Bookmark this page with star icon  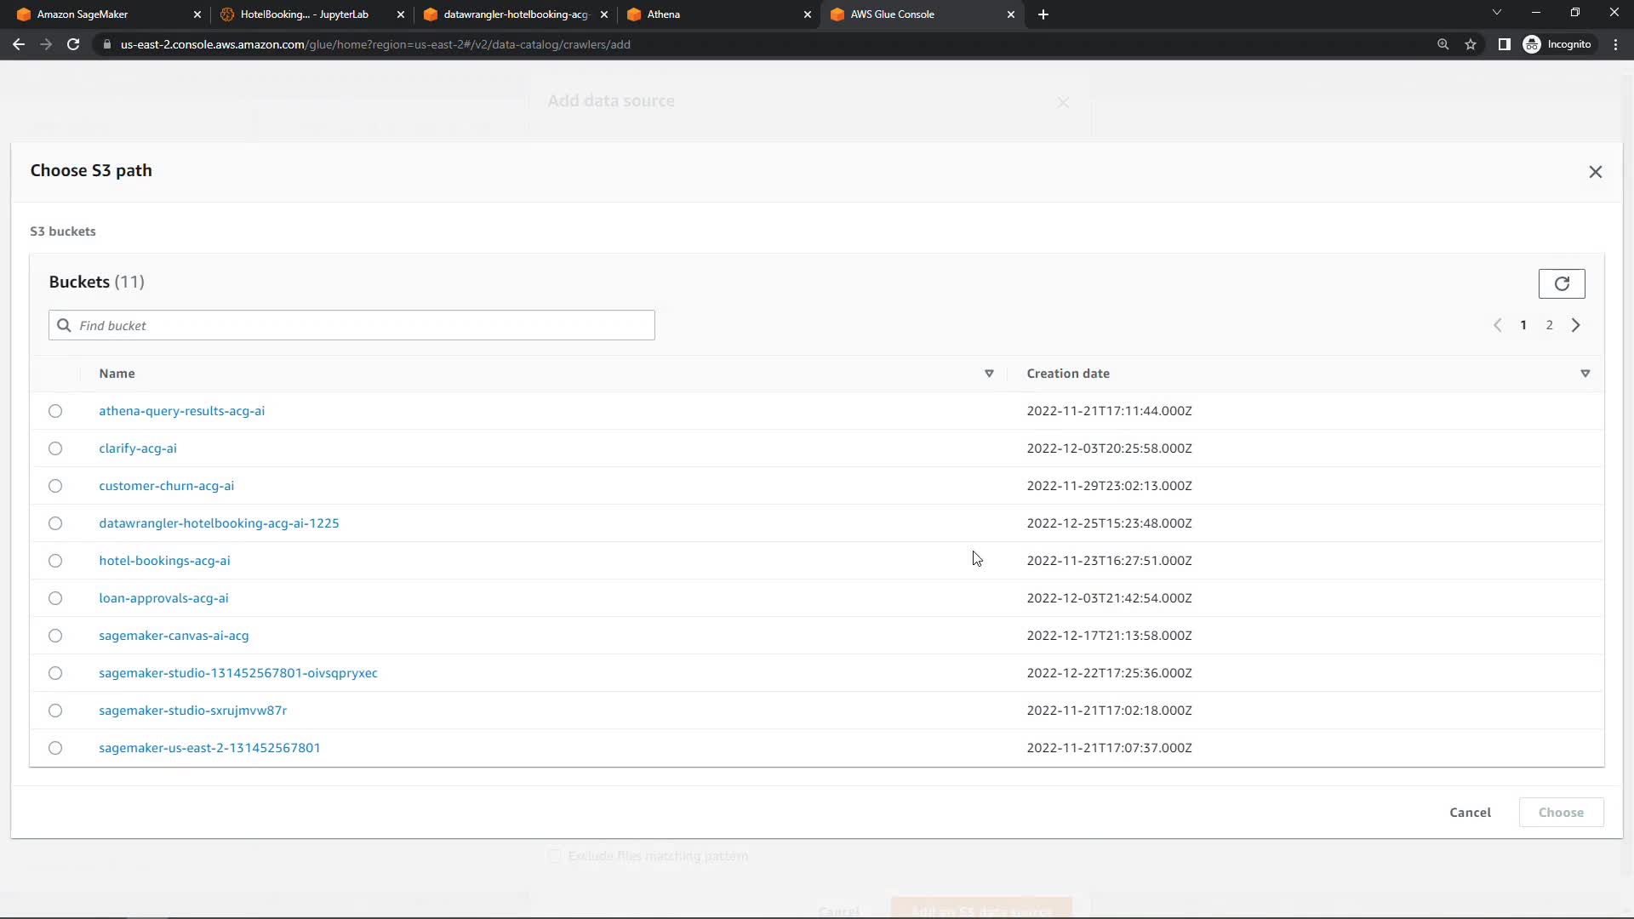[1471, 44]
